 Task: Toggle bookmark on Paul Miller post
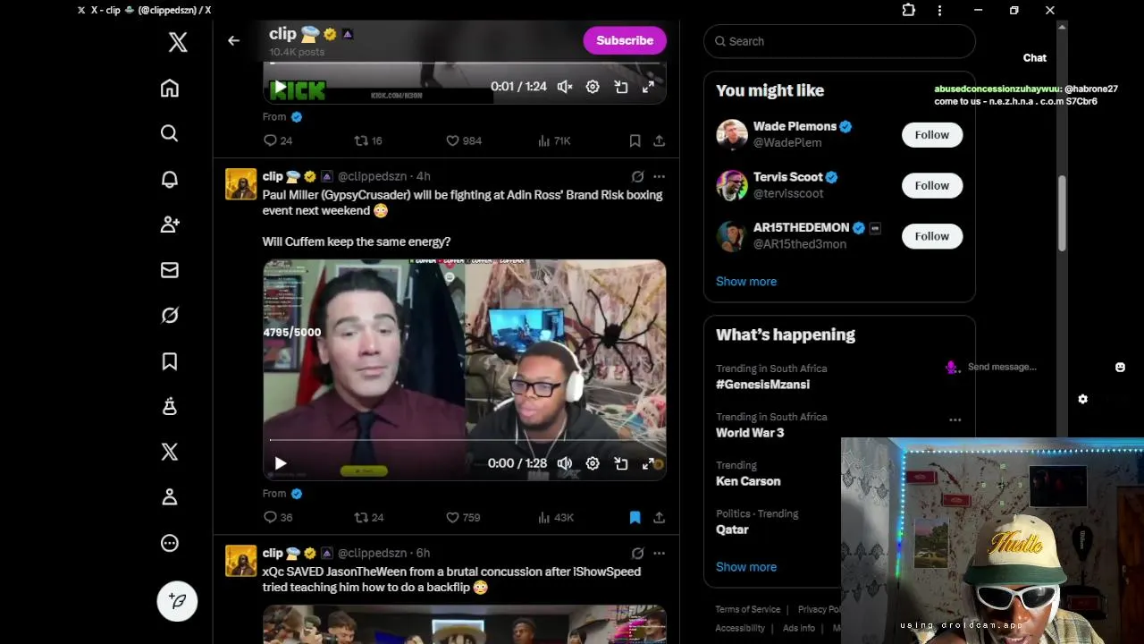click(x=635, y=517)
